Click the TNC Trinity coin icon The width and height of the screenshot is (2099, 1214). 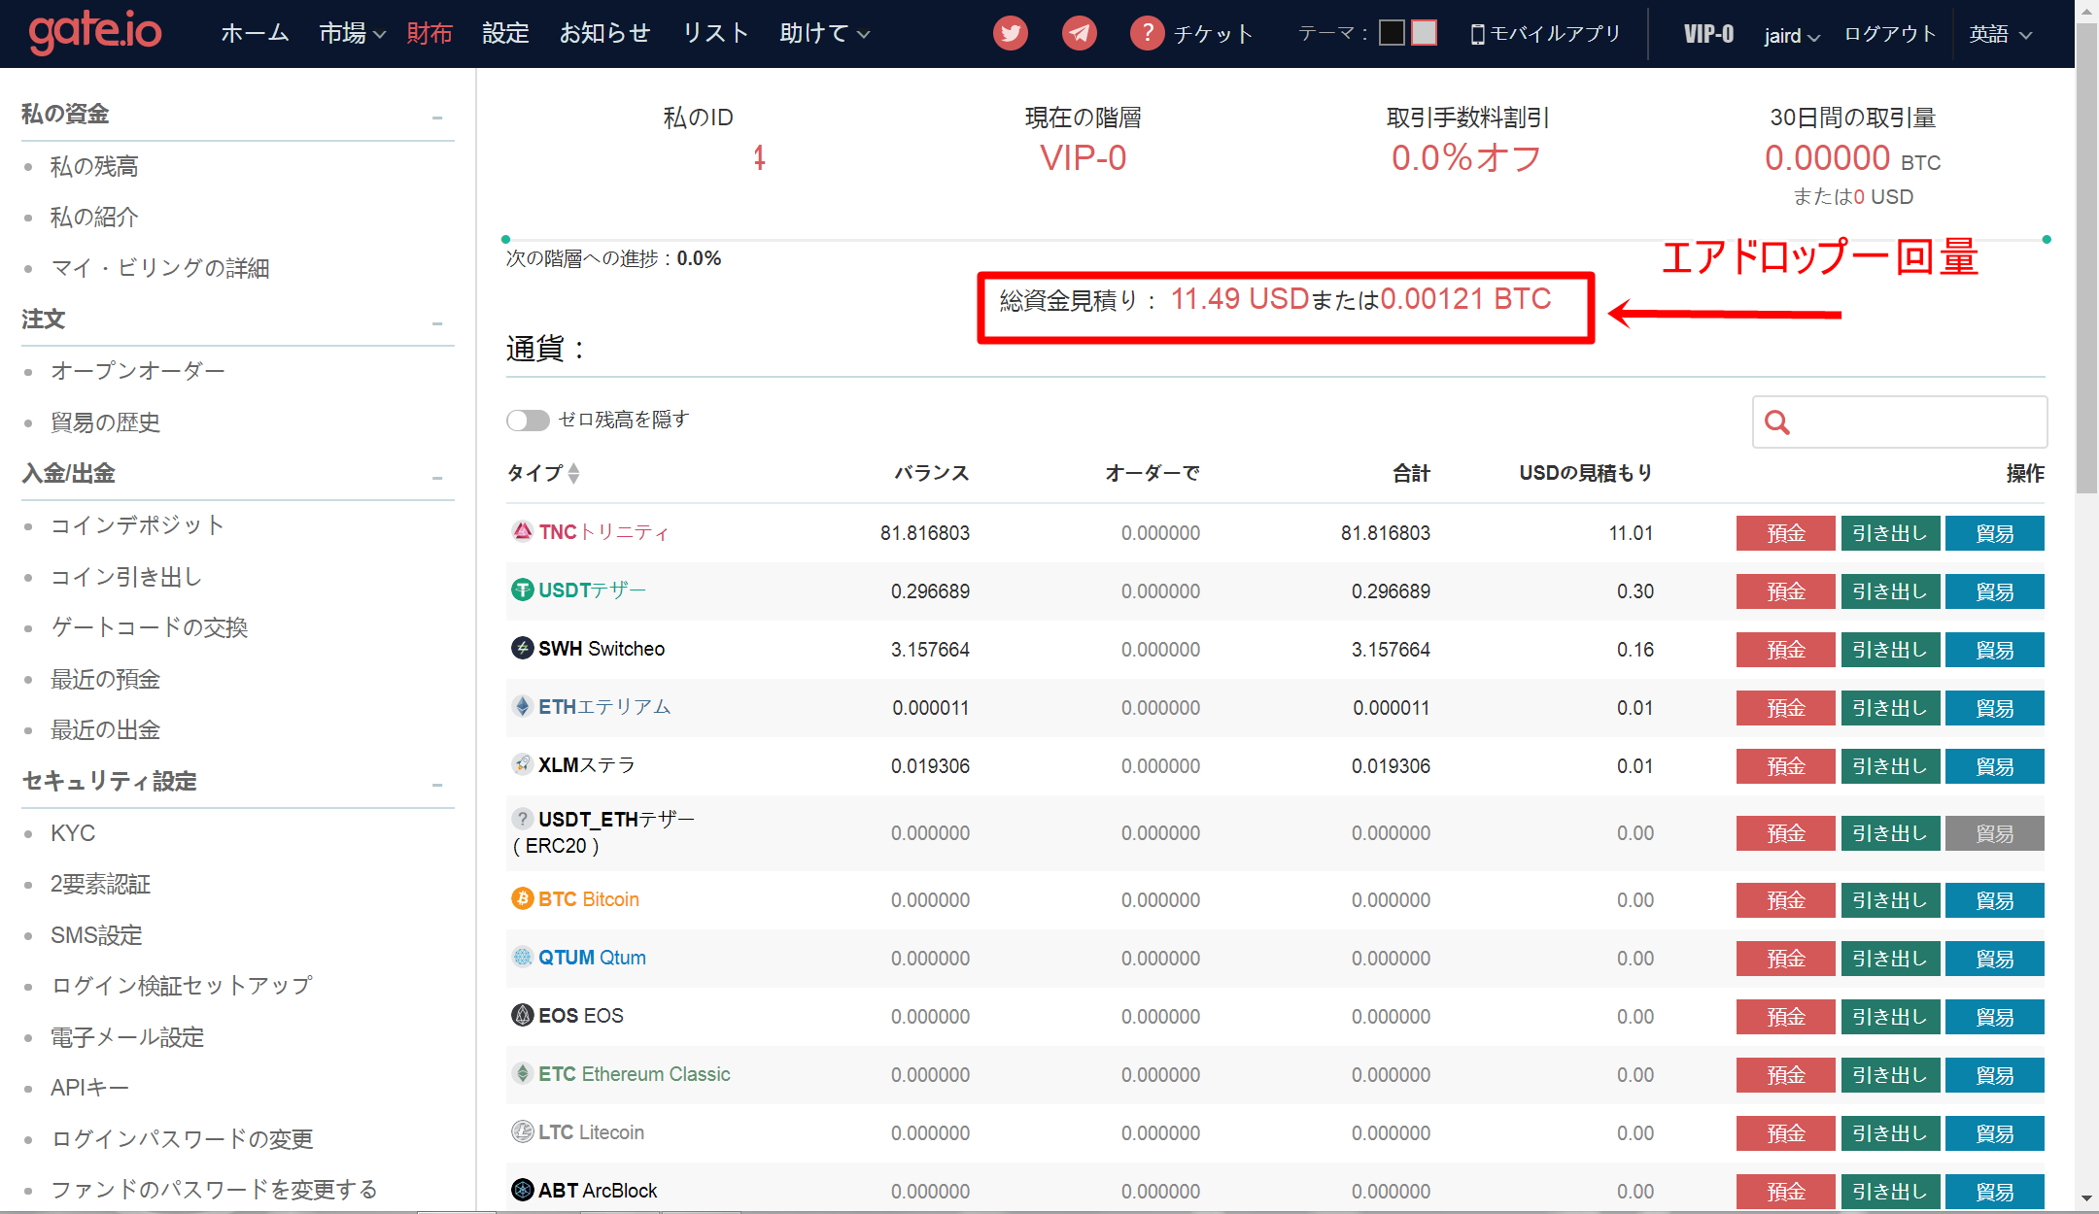tap(522, 531)
